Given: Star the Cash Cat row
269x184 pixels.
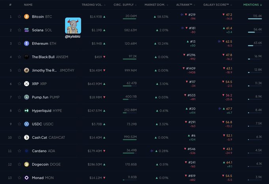Looking at the screenshot, I should (19, 137).
